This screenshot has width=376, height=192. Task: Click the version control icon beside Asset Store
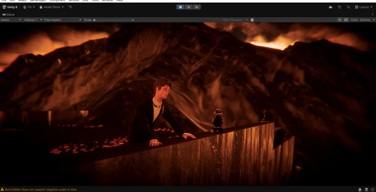(x=70, y=7)
